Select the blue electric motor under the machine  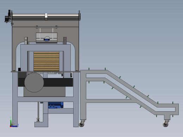pyautogui.click(x=56, y=105)
